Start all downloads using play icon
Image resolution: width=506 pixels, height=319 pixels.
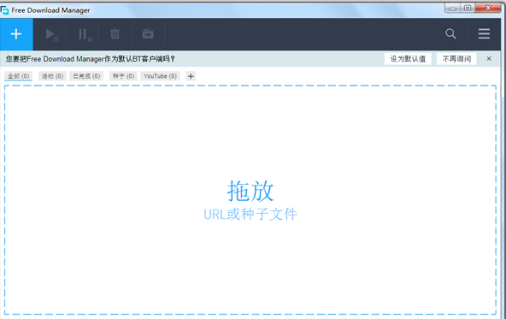[51, 34]
